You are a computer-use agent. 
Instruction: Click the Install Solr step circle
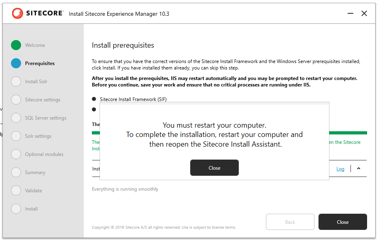pyautogui.click(x=16, y=82)
